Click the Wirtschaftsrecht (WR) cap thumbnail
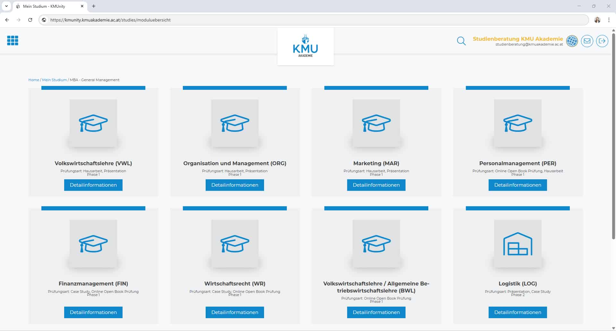Screen dimensions: 616x331 (x=235, y=243)
